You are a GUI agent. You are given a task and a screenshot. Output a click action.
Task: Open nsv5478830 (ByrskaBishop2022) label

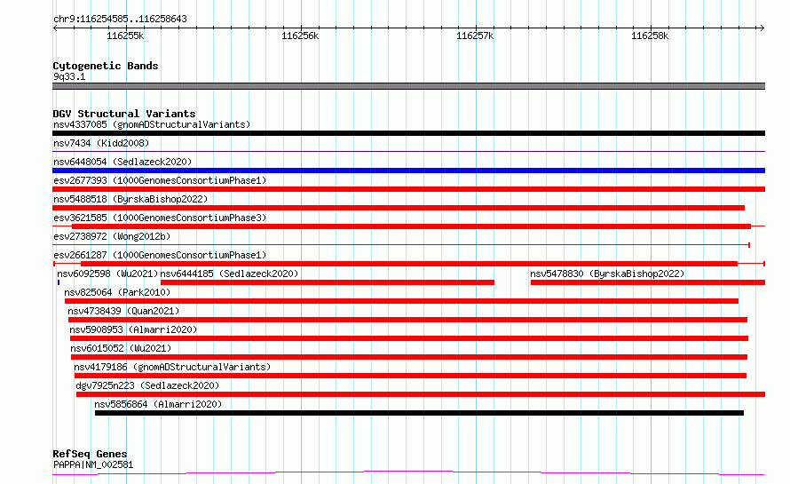pos(607,274)
